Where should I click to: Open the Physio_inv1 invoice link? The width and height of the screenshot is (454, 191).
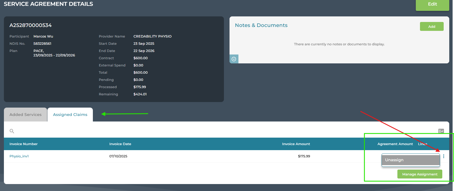[19, 156]
